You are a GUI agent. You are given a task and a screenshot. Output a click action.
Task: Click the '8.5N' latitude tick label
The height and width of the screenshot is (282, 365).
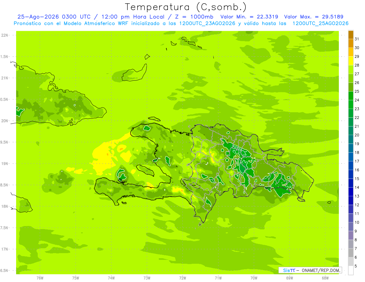pyautogui.click(x=5, y=185)
